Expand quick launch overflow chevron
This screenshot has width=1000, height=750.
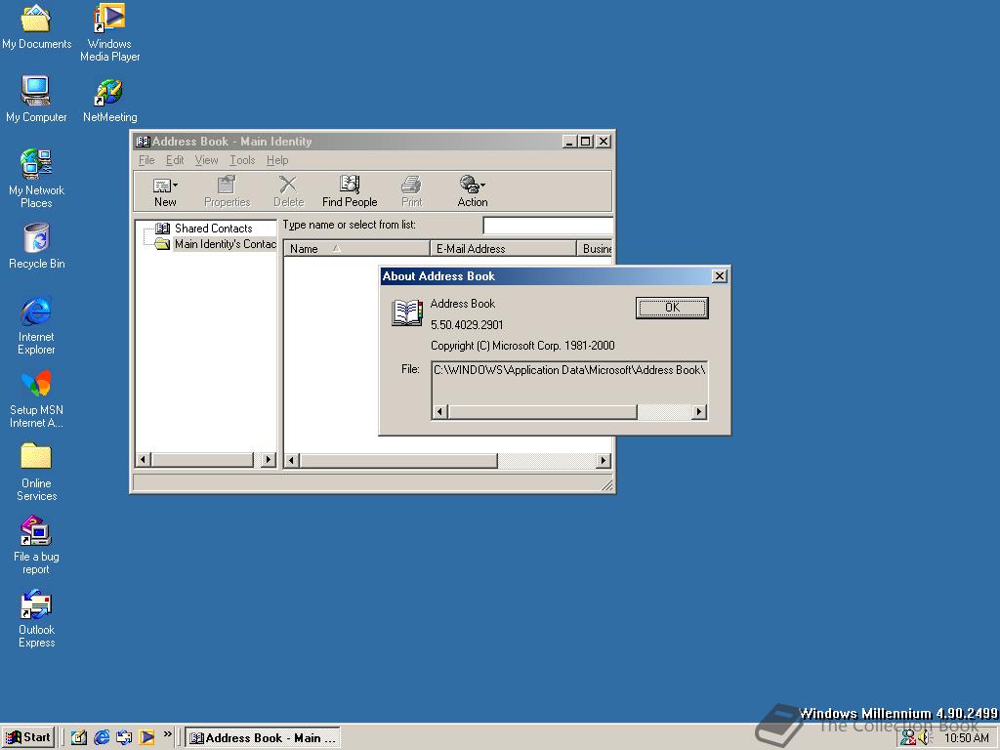168,734
